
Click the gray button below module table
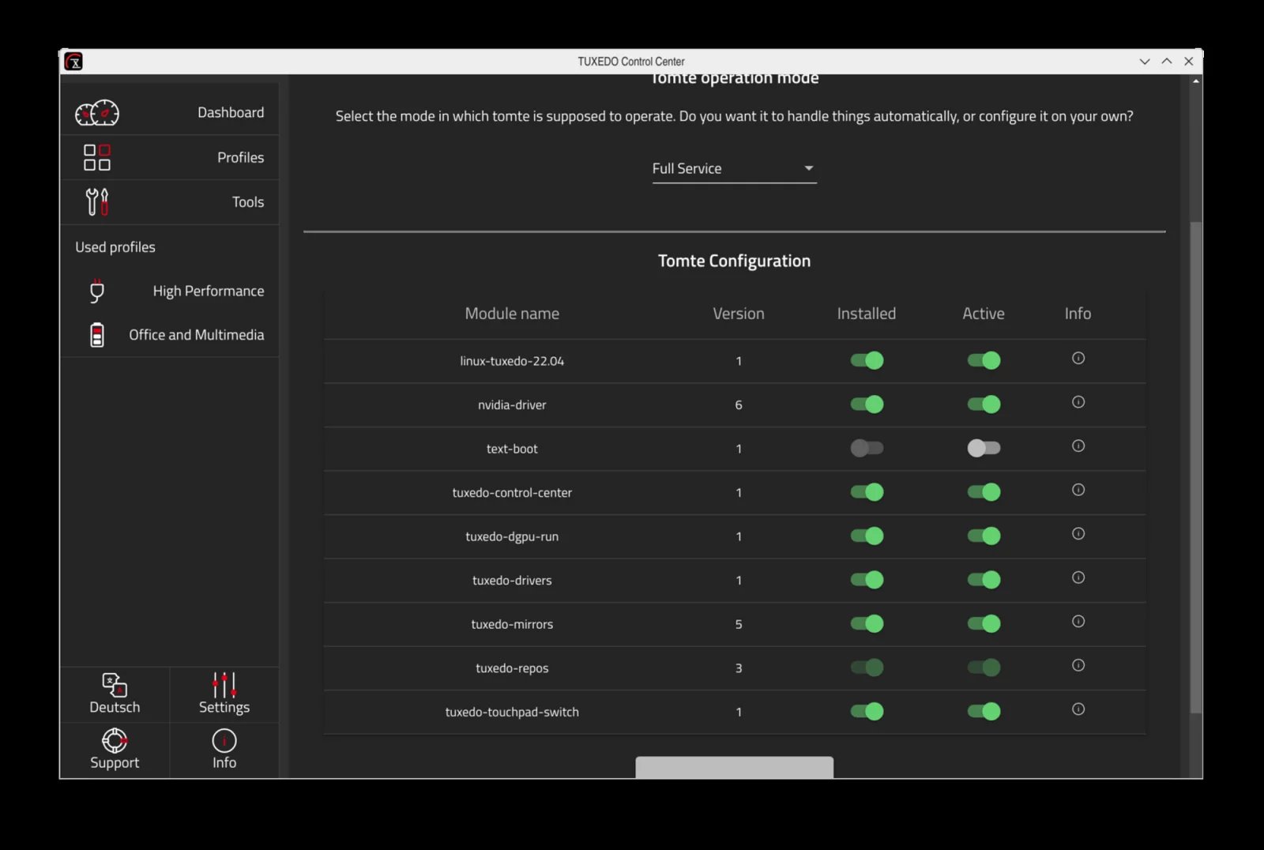734,767
